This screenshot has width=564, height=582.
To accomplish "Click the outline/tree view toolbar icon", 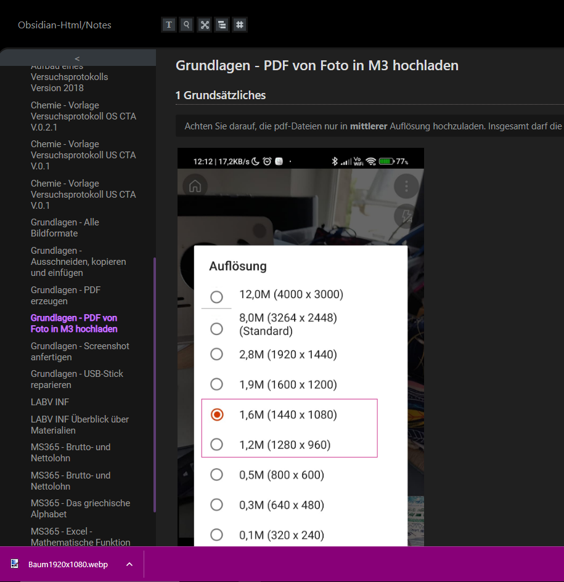I will tap(222, 25).
